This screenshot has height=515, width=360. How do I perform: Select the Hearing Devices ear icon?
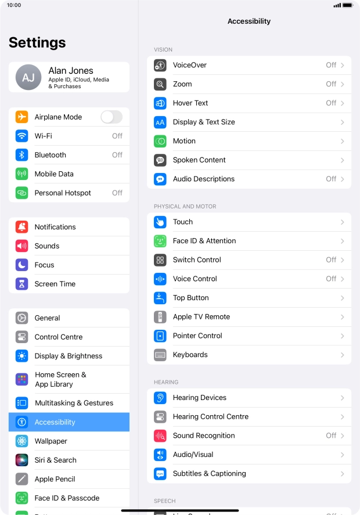160,398
